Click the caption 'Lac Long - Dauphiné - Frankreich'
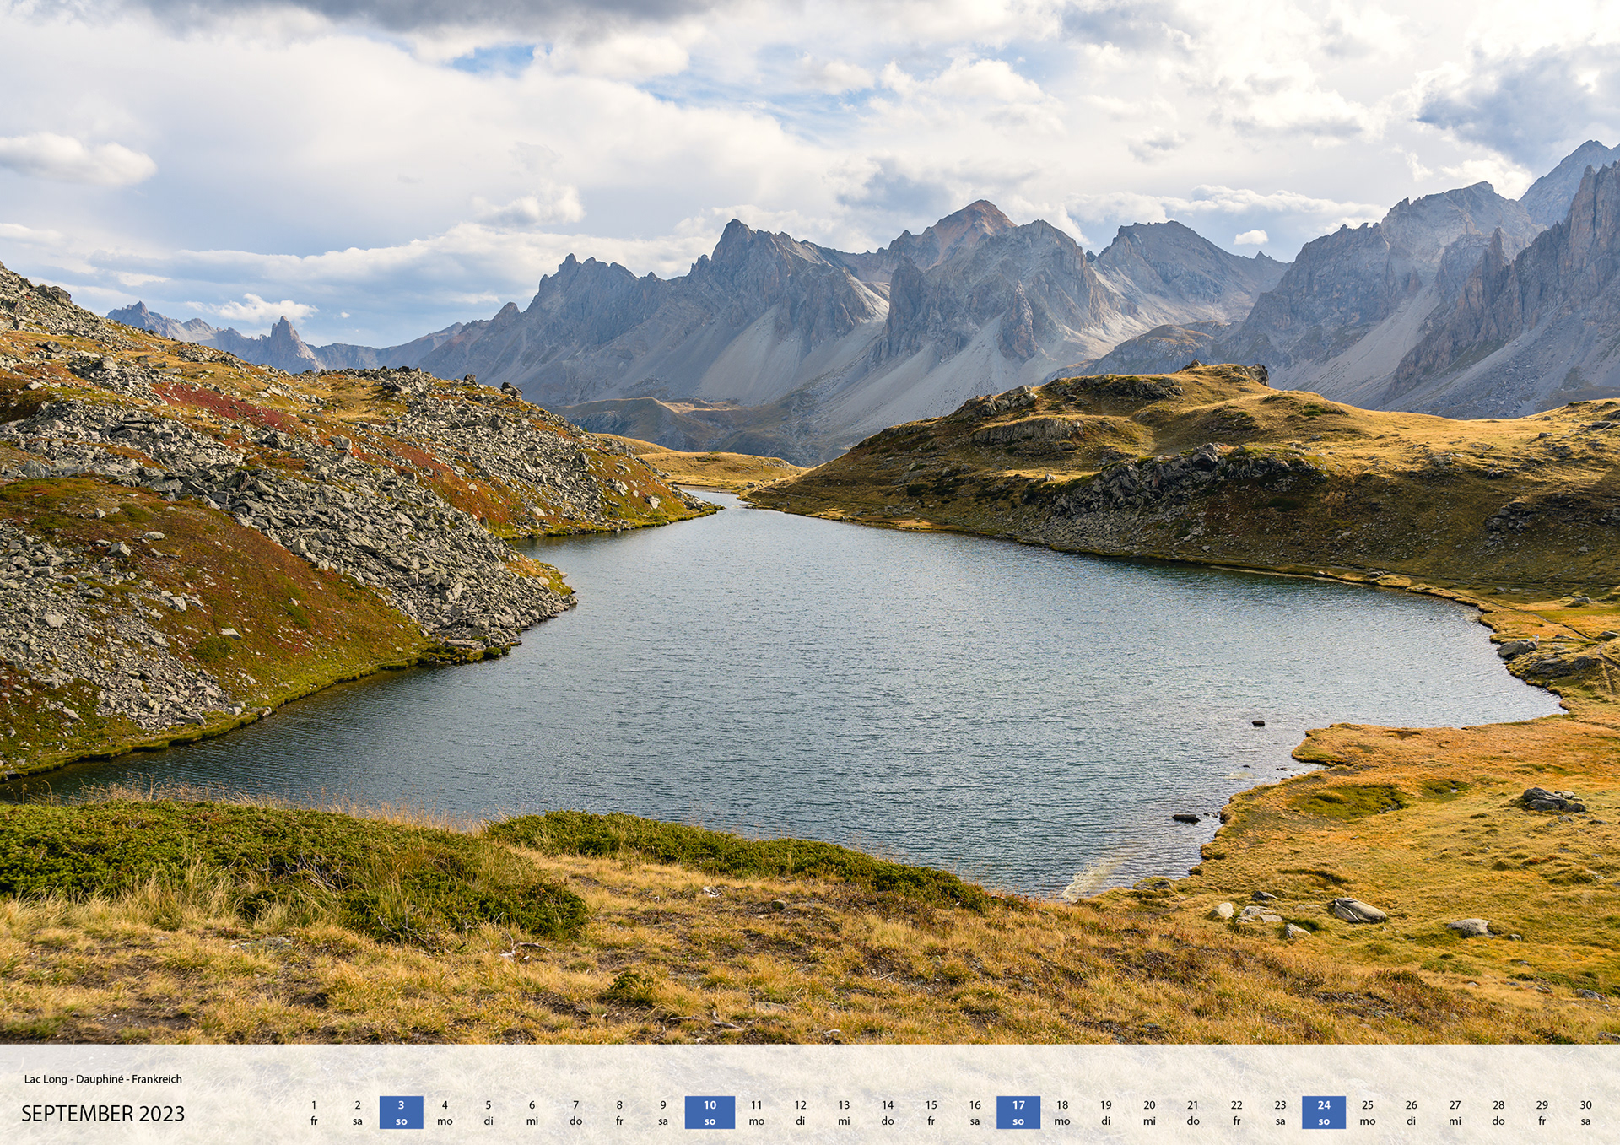Screen dimensions: 1620x1145 pyautogui.click(x=103, y=1078)
